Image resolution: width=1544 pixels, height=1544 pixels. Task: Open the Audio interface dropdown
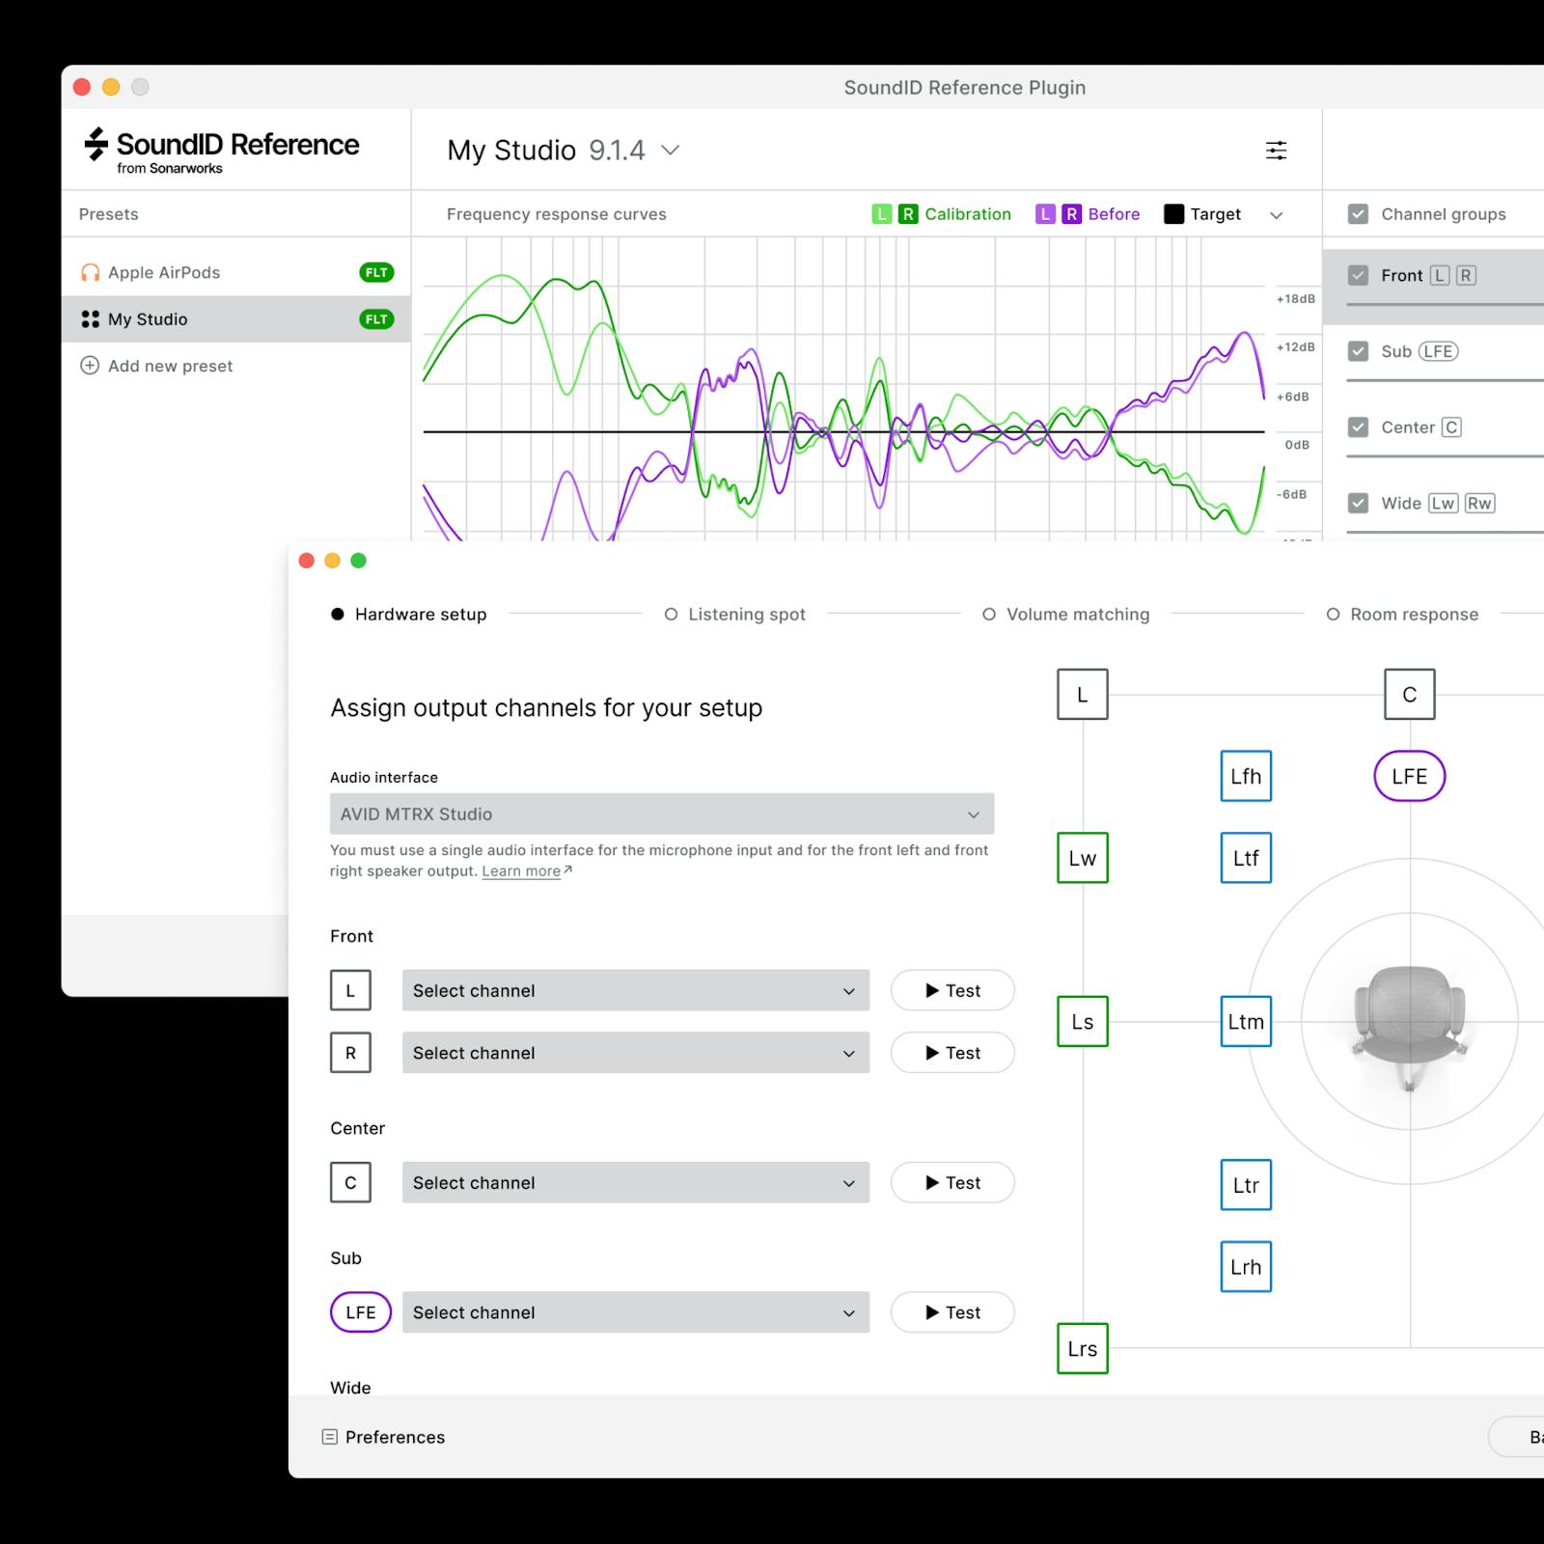tap(661, 813)
